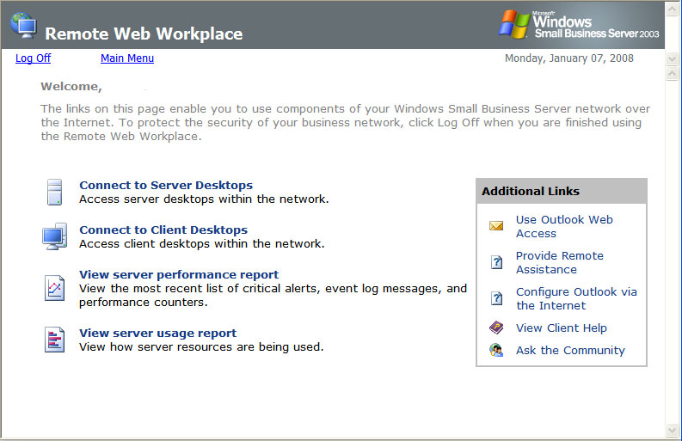The height and width of the screenshot is (441, 682).
Task: Click 'View how server resources are being used.'
Action: pos(201,347)
